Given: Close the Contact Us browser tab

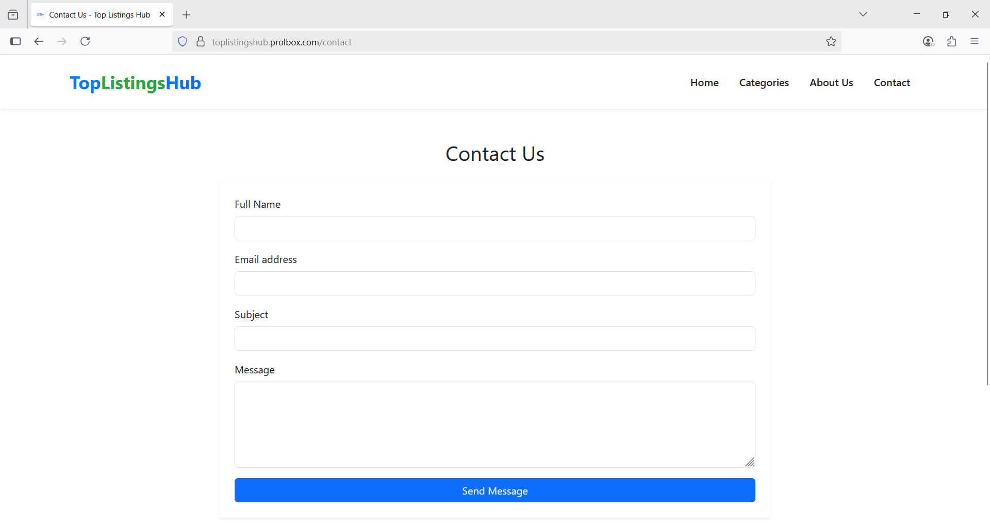Looking at the screenshot, I should (x=162, y=14).
